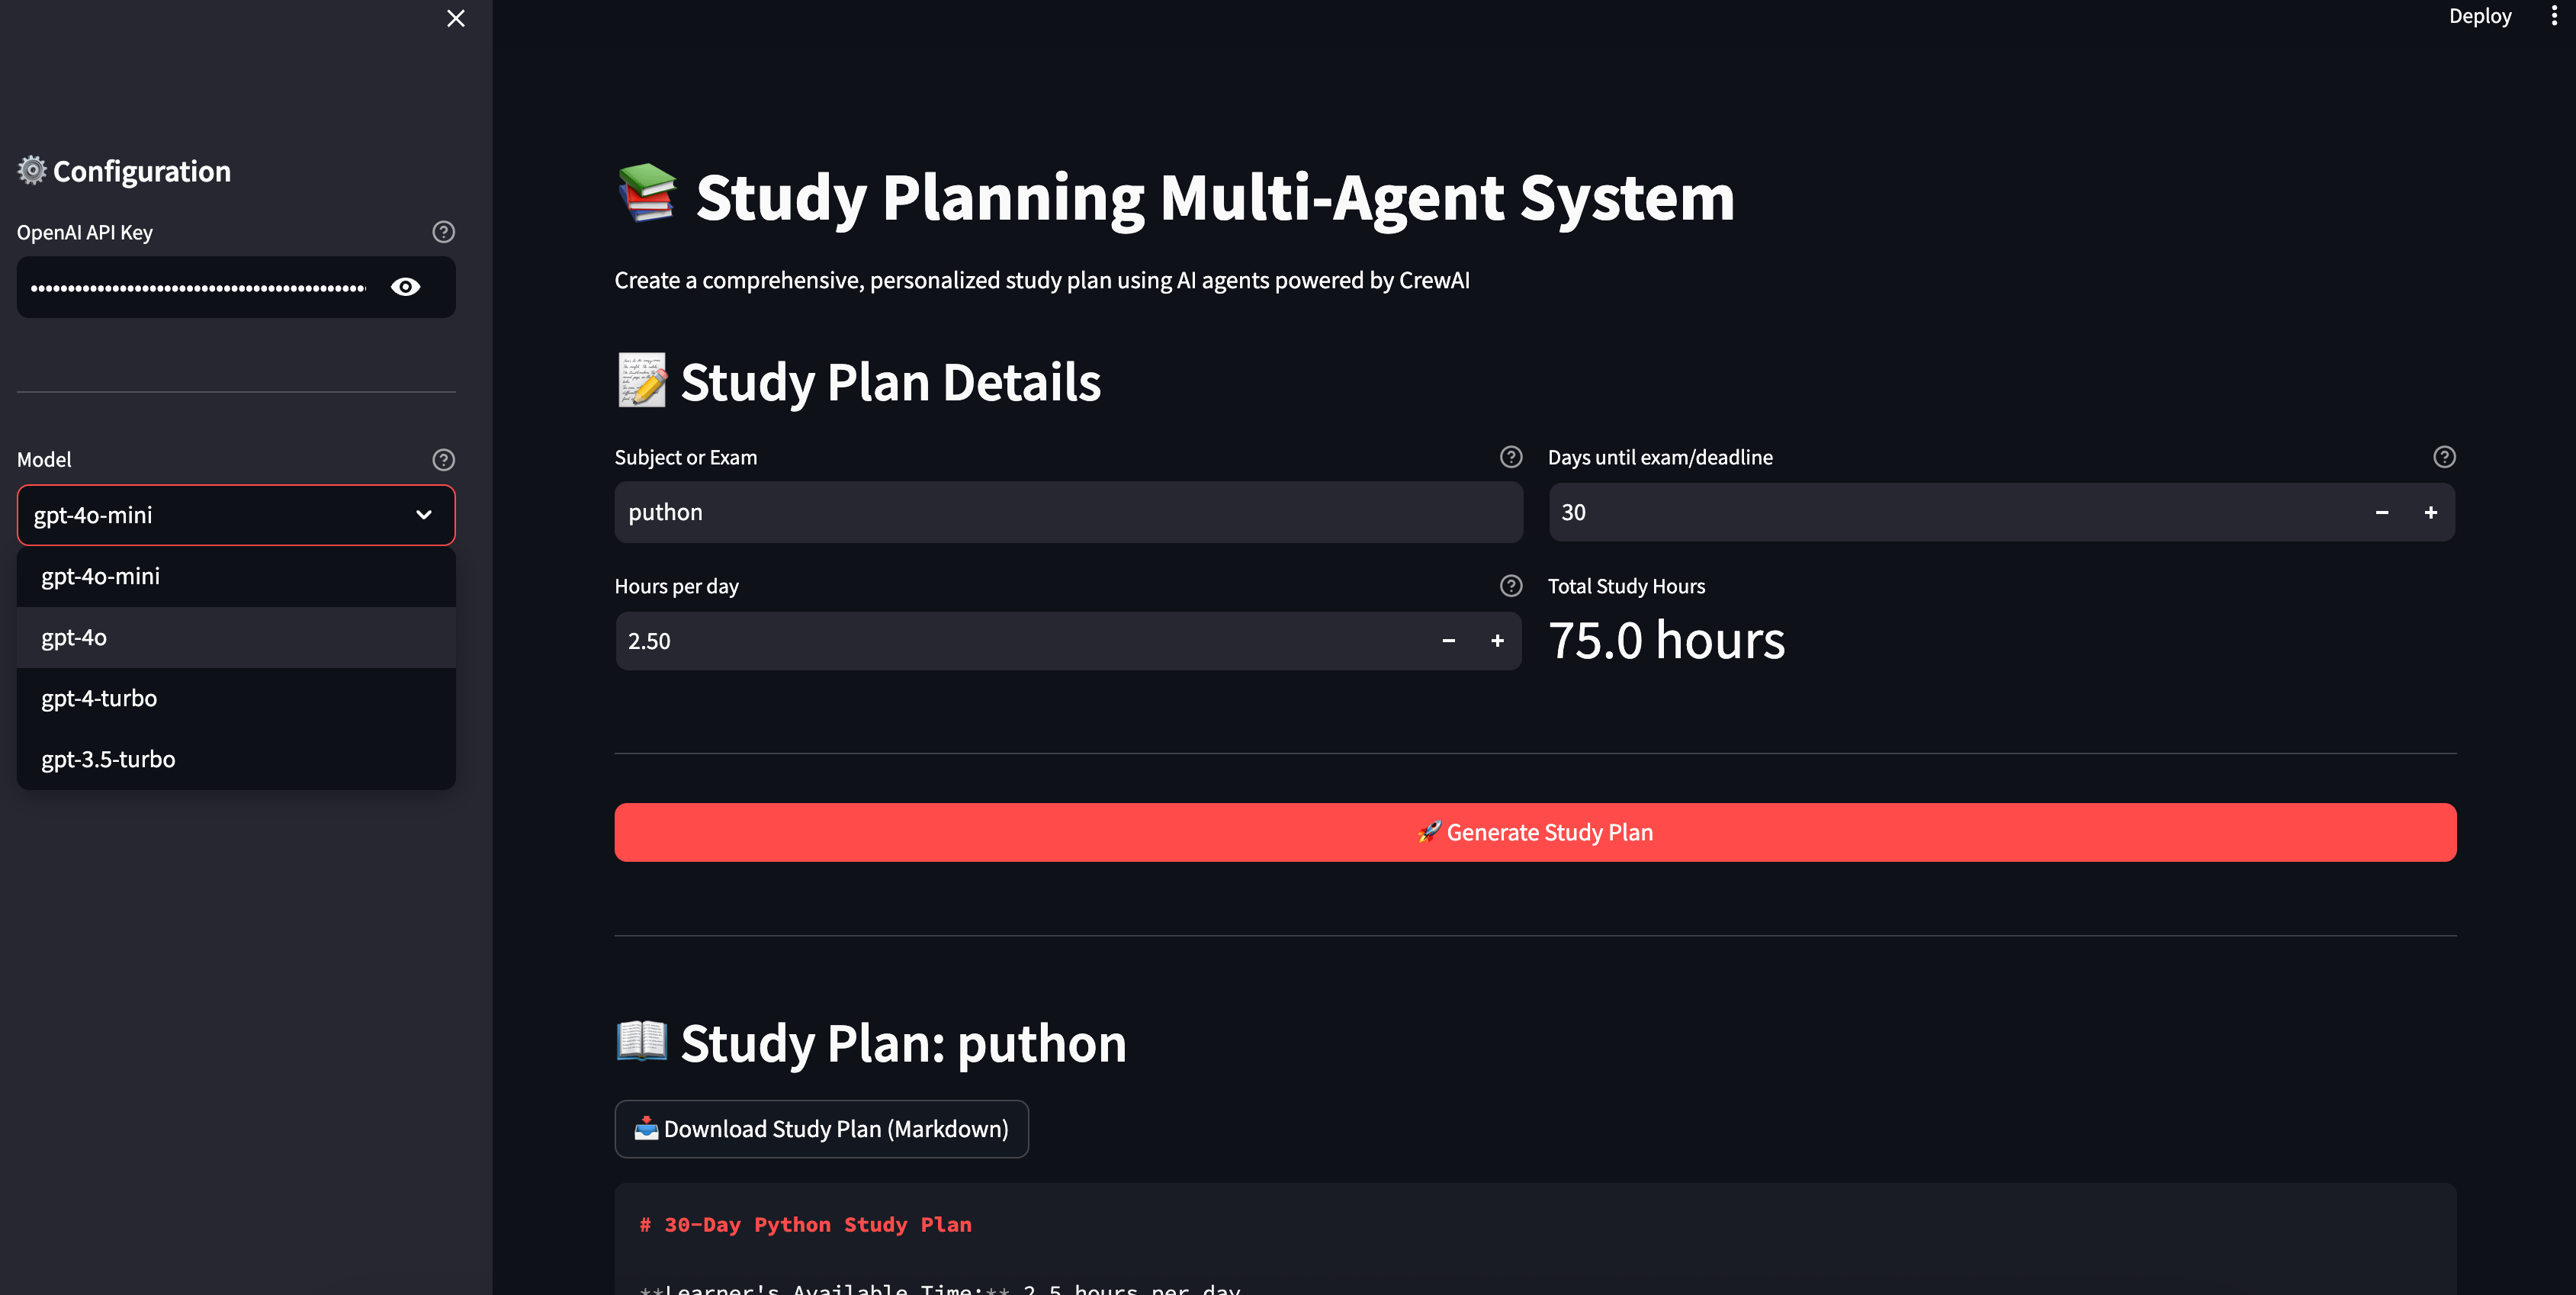Click the Configuration sidebar heading
The image size is (2576, 1295).
124,171
